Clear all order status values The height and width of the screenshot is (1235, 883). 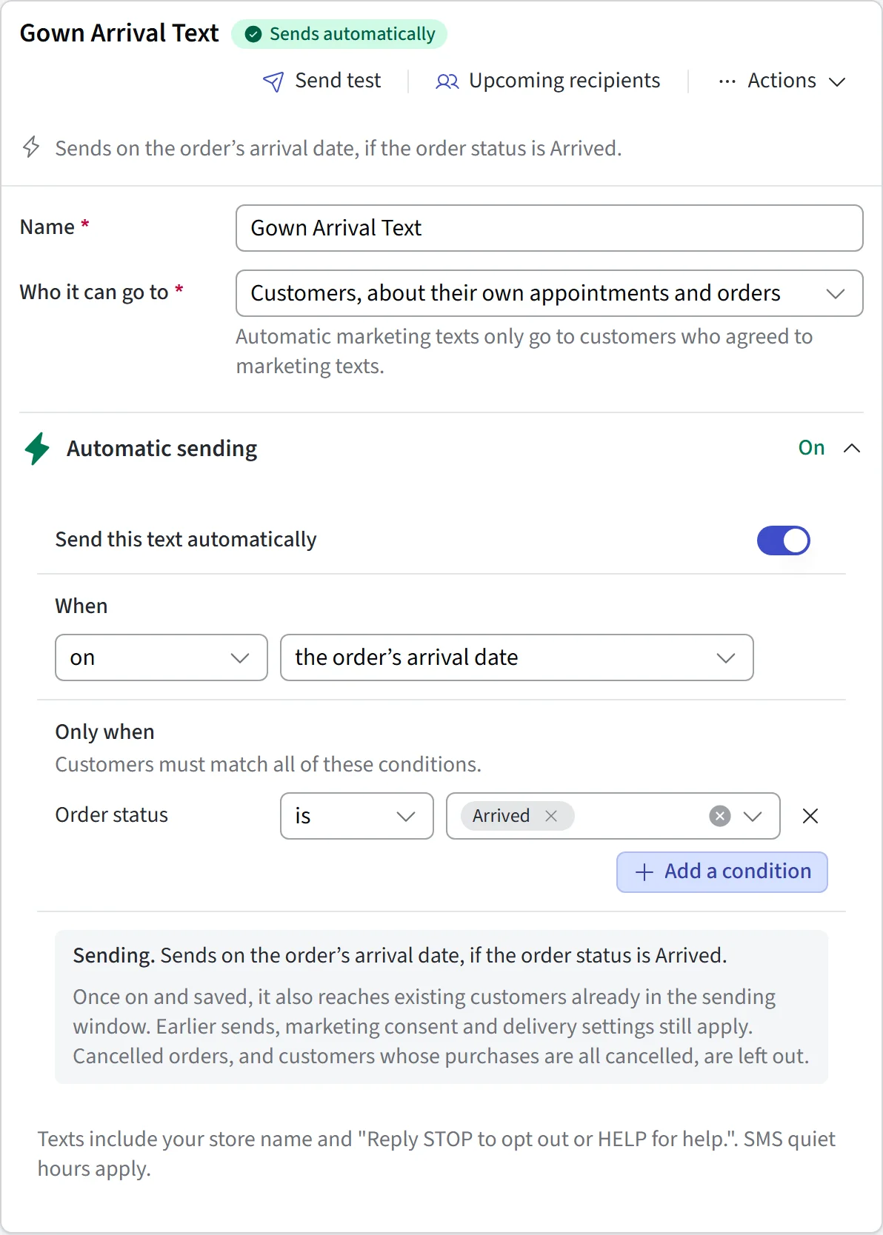[x=720, y=816]
